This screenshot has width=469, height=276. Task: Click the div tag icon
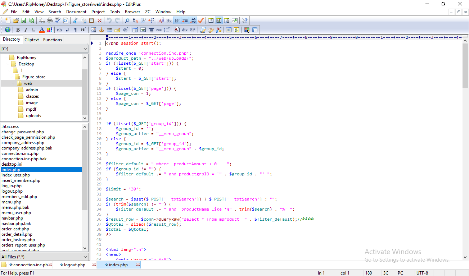pos(185,30)
